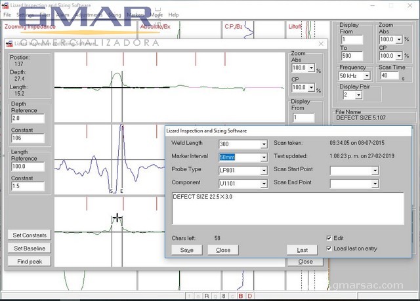Click the Lizard app icon in sizing window title
The width and height of the screenshot is (420, 301).
click(10, 44)
